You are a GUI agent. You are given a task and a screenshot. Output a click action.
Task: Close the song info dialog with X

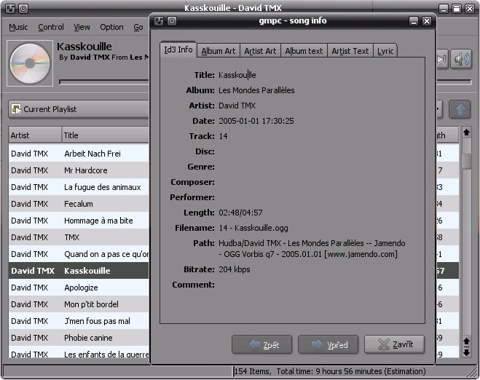point(427,21)
